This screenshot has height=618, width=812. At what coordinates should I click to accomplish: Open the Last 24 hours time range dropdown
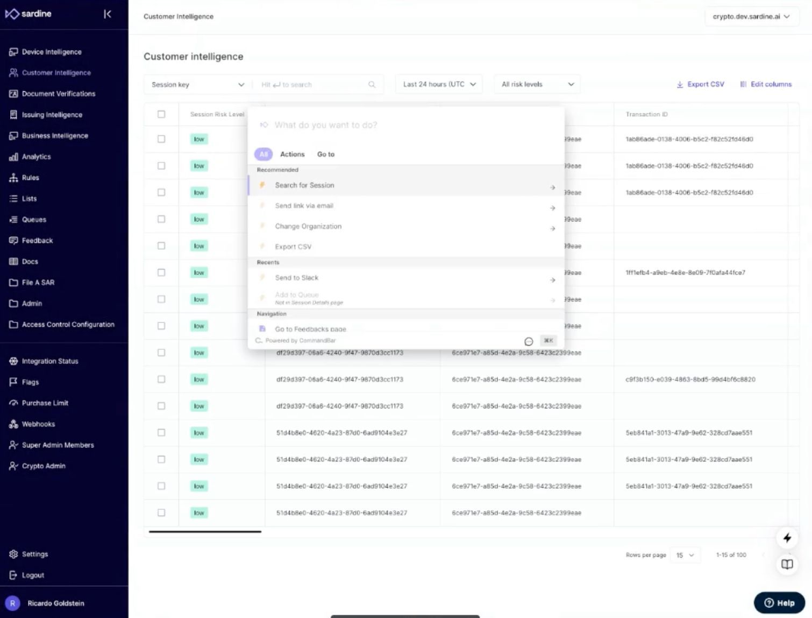[x=439, y=85]
